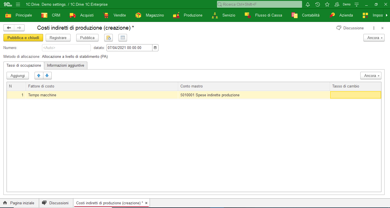Viewport: 390px width, 208px height.
Task: Switch to Informazioni aggiuntive tab
Action: point(66,65)
